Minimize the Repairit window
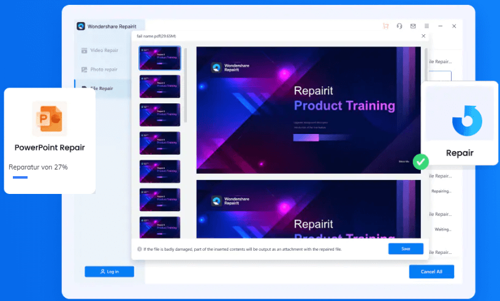 [441, 26]
